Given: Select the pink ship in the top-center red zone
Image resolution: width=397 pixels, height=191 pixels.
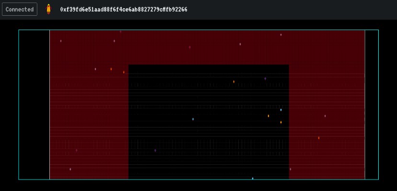Looking at the screenshot, I should pos(240,44).
